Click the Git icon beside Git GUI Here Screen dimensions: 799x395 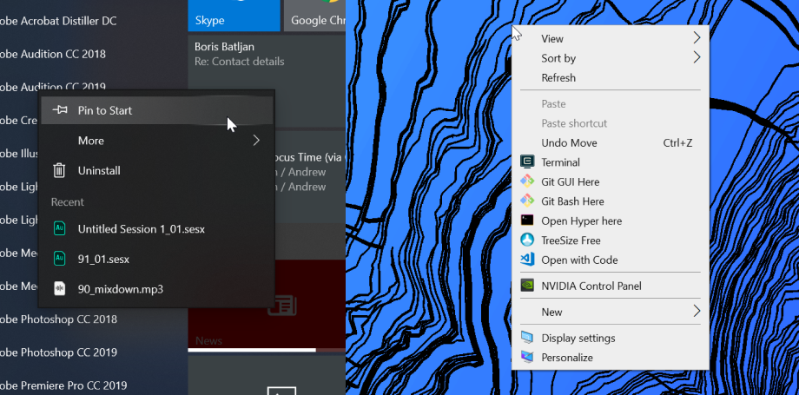527,181
